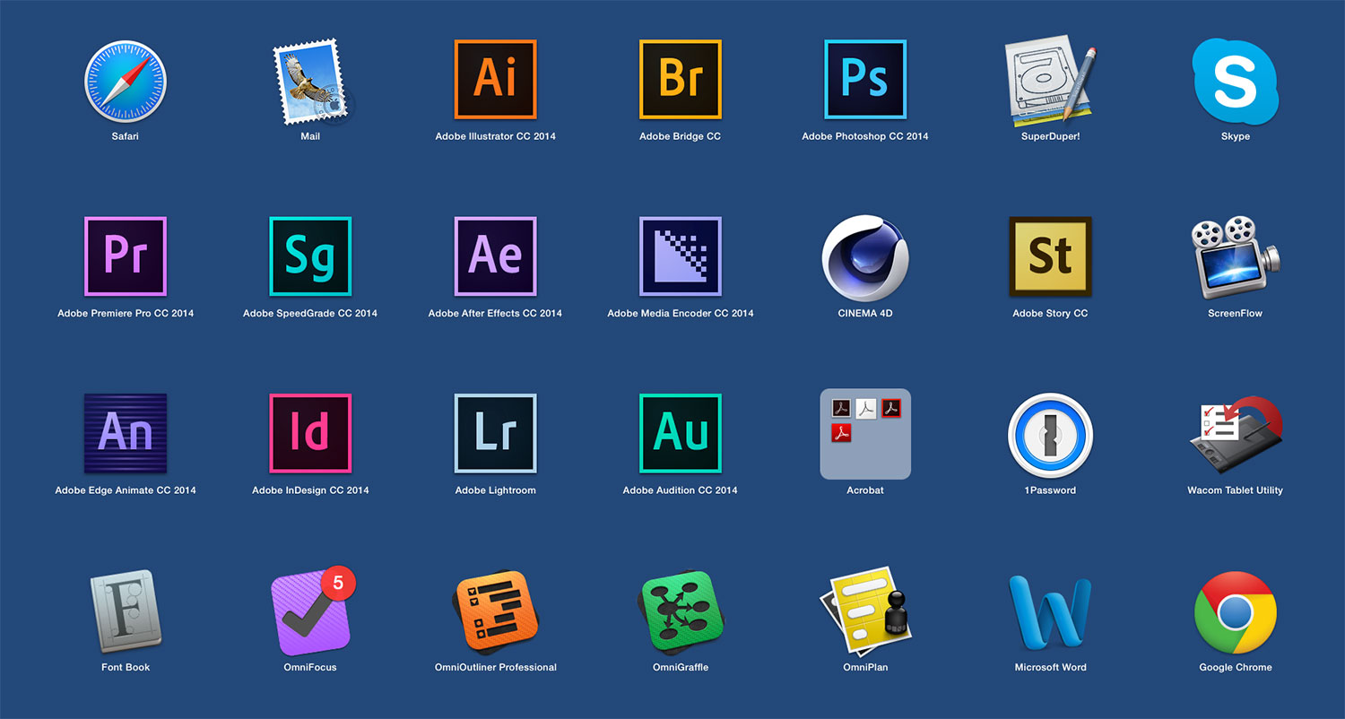
Task: Click the 'Adobe Photoshop CC 2014' label
Action: point(865,136)
